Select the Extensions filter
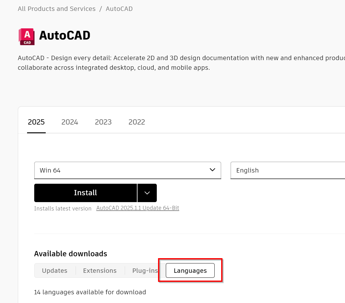The width and height of the screenshot is (345, 303). point(100,270)
